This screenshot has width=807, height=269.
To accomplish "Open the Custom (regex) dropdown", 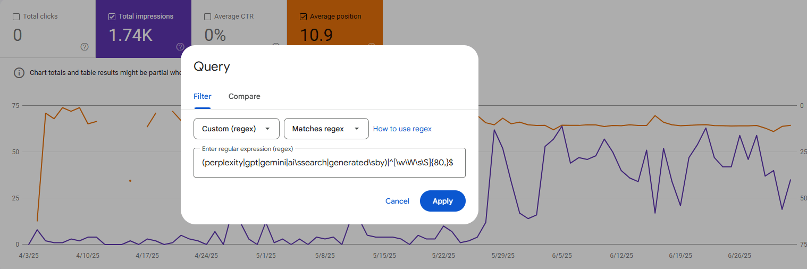I will tap(236, 129).
